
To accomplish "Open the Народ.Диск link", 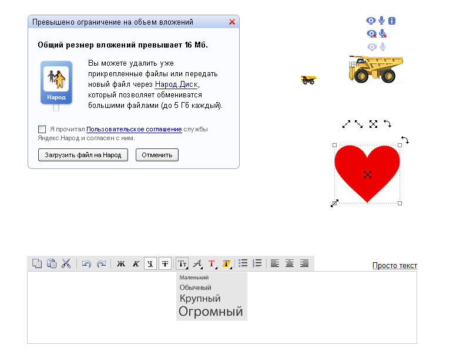I will point(176,84).
